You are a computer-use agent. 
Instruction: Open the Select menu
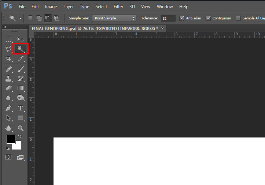click(x=101, y=7)
